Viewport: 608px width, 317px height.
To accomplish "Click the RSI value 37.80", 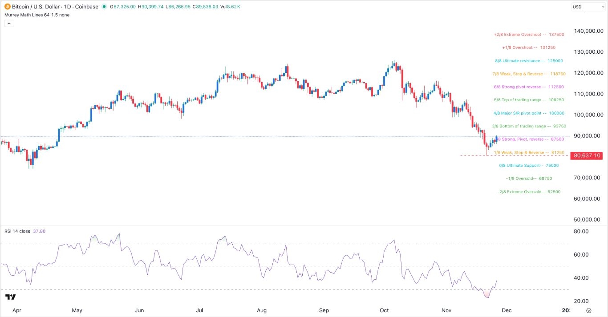I will 40,231.
